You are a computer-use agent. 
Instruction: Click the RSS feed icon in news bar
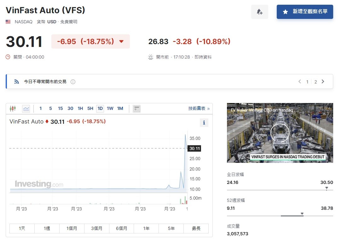(17, 82)
